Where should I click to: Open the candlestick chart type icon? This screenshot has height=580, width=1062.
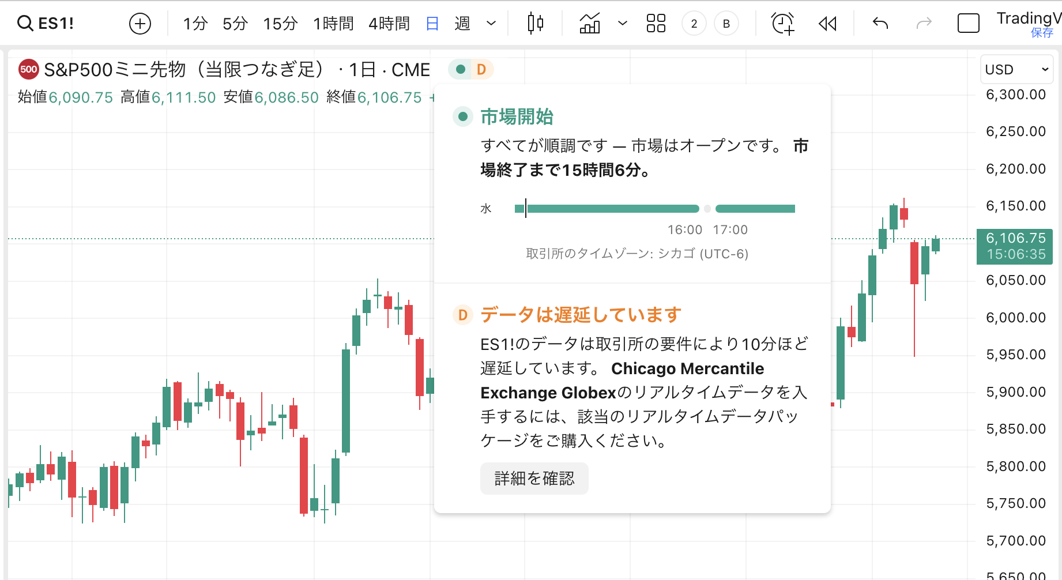535,24
